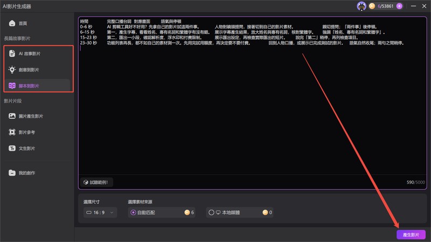Viewport: 431px width, 242px height.
Task: Click the home icon in sidebar
Action: point(12,23)
